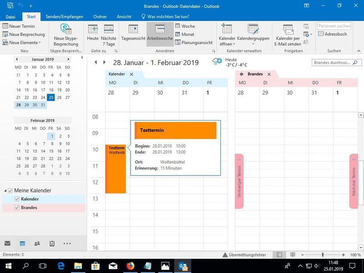The width and height of the screenshot is (364, 273).
Task: Close the Brandes calendar tab
Action: click(x=269, y=74)
